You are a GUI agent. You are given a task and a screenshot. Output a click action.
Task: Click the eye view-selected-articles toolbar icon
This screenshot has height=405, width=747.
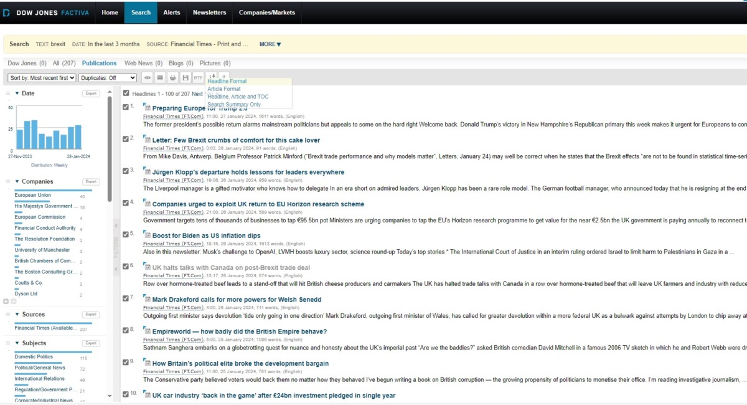click(x=148, y=78)
